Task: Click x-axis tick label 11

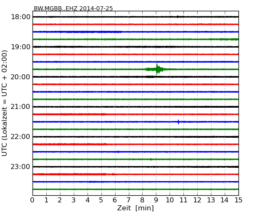Action: pyautogui.click(x=183, y=200)
